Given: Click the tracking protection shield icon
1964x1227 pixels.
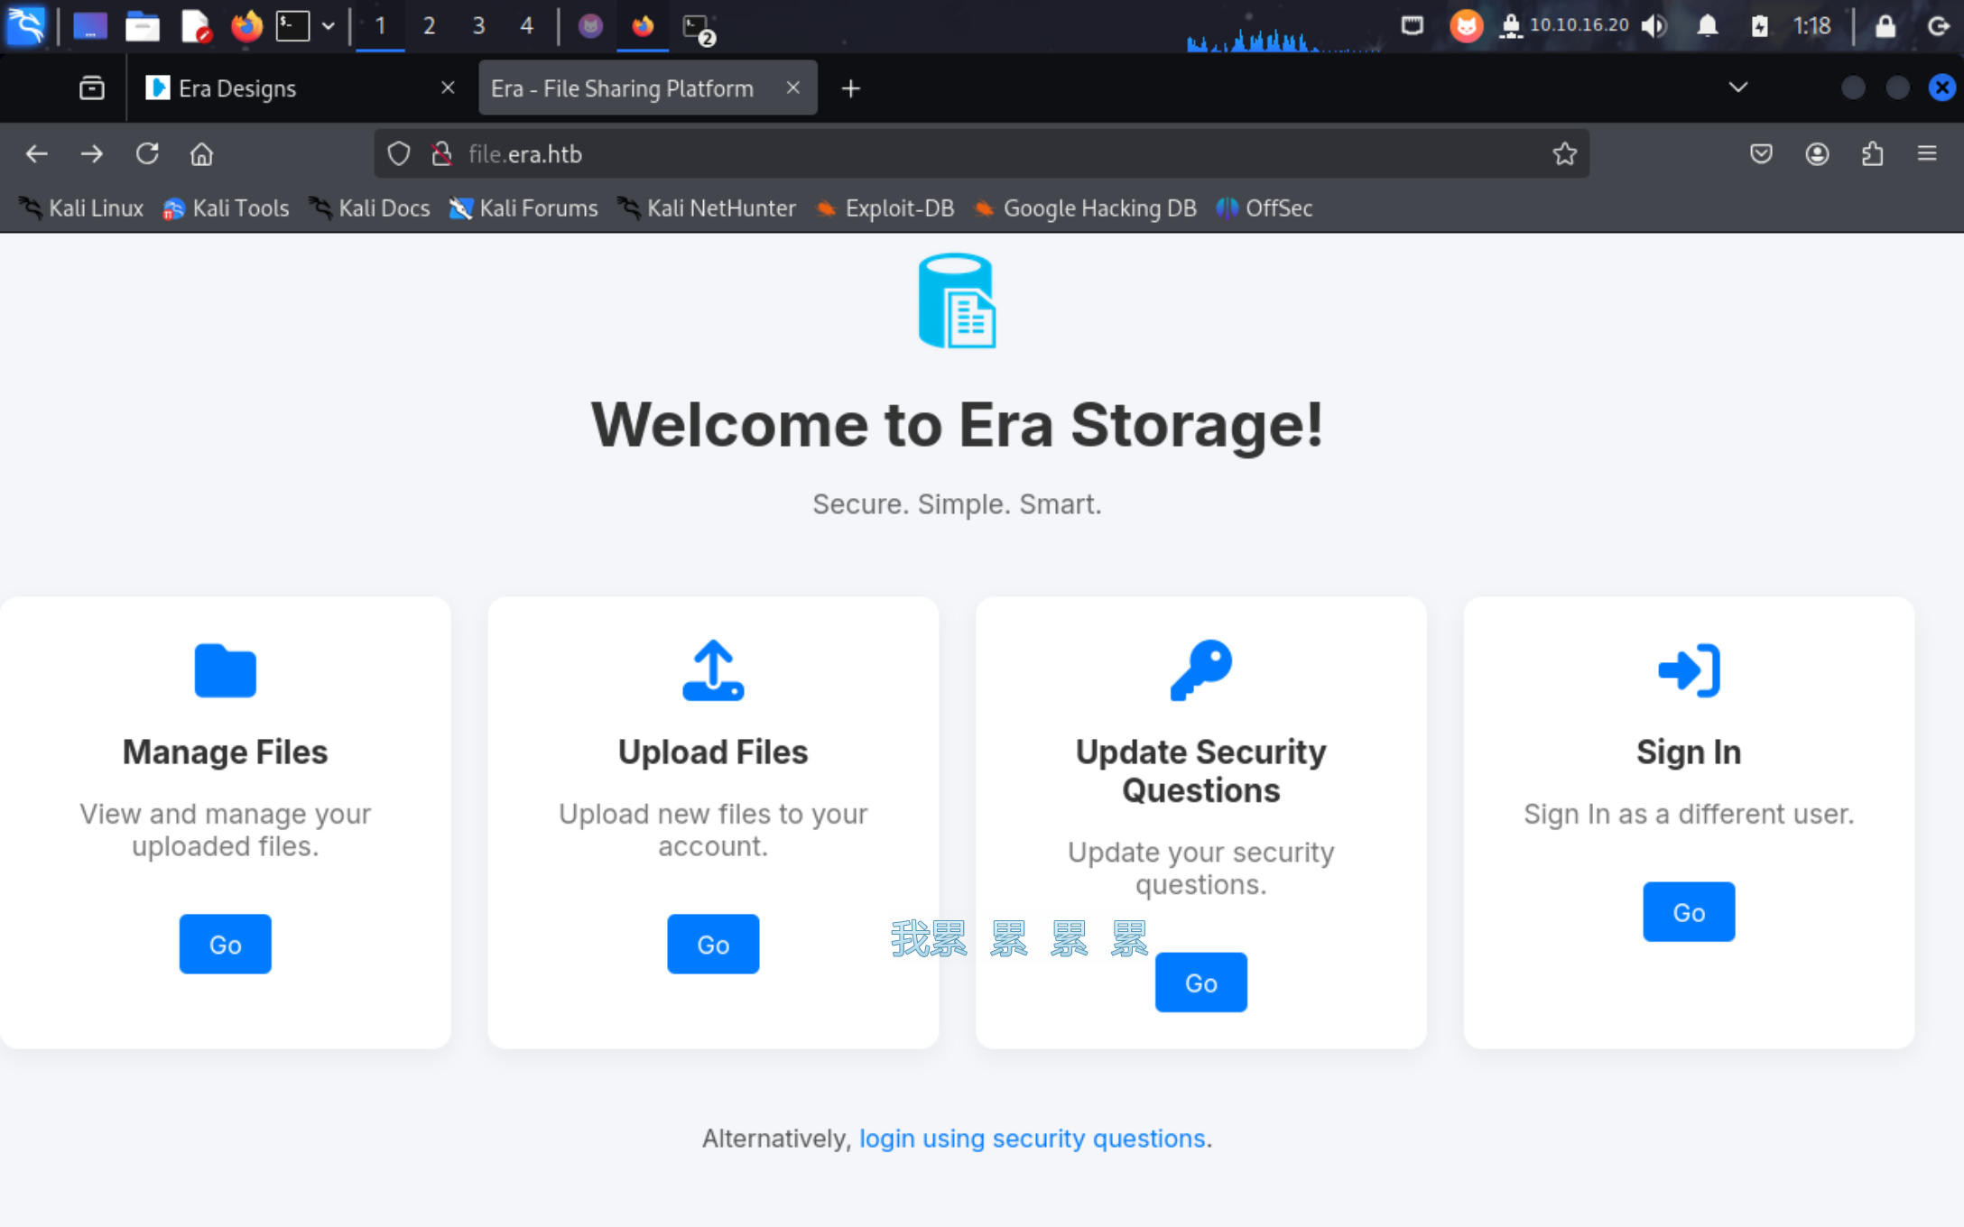Looking at the screenshot, I should (399, 154).
